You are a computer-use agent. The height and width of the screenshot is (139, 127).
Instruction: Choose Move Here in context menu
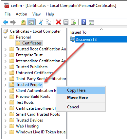pyautogui.click(x=81, y=97)
